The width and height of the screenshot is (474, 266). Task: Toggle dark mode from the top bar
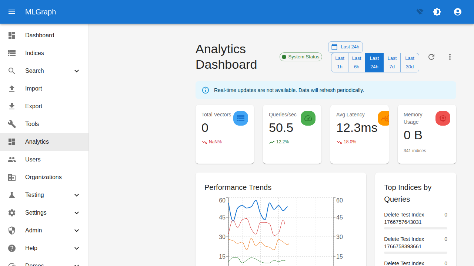point(437,12)
